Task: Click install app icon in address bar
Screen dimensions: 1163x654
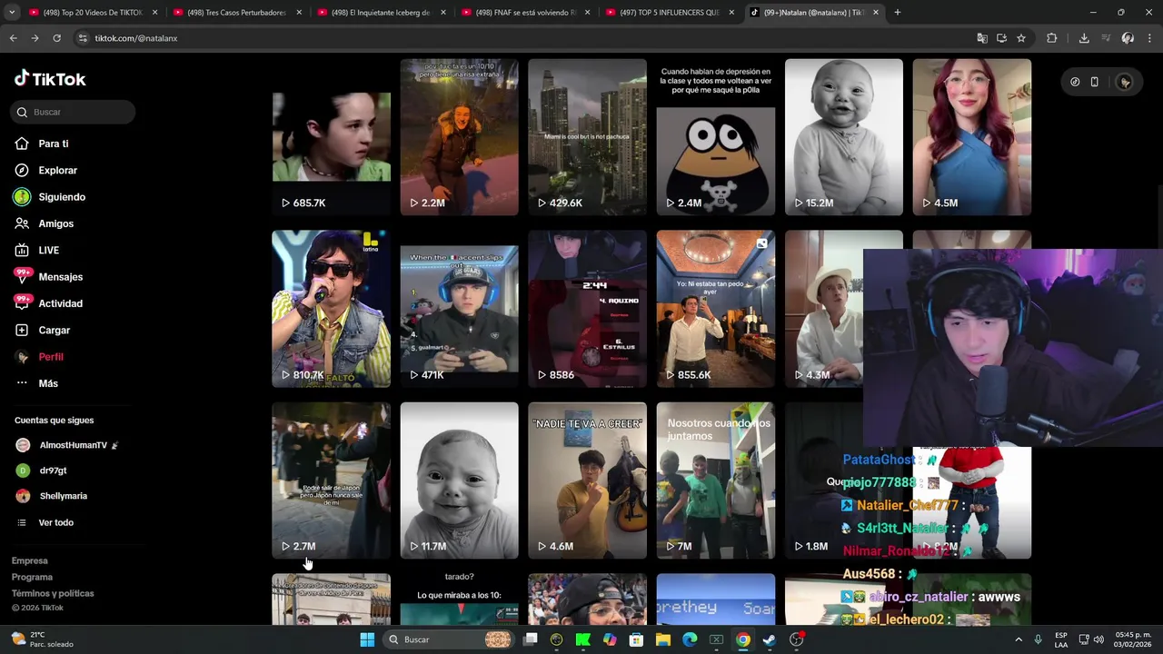Action: (1001, 38)
